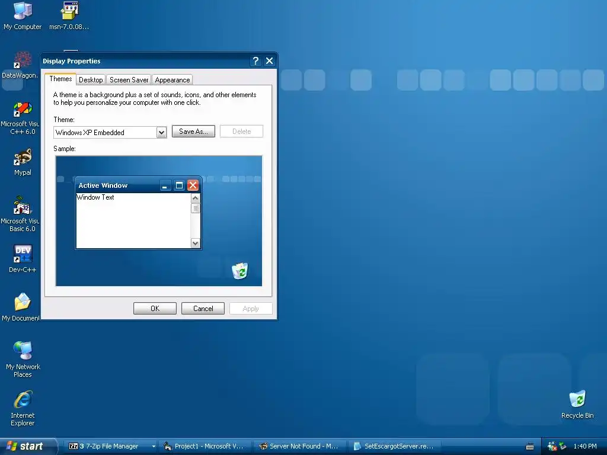Viewport: 607px width, 455px height.
Task: Switch to SetEscargotServer.re taskbar item
Action: [x=394, y=446]
